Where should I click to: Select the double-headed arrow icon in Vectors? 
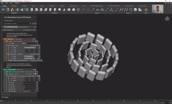point(107,10)
